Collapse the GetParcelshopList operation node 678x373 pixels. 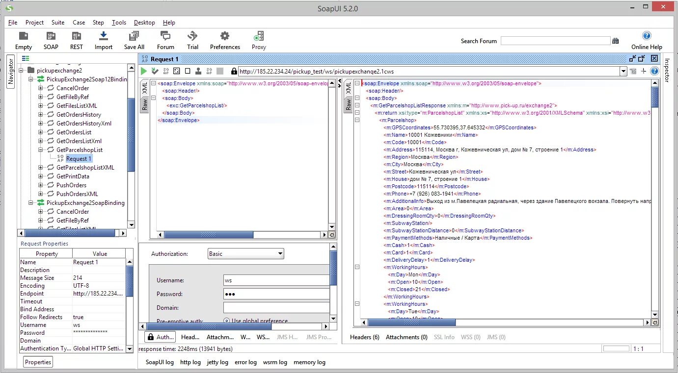coord(41,150)
